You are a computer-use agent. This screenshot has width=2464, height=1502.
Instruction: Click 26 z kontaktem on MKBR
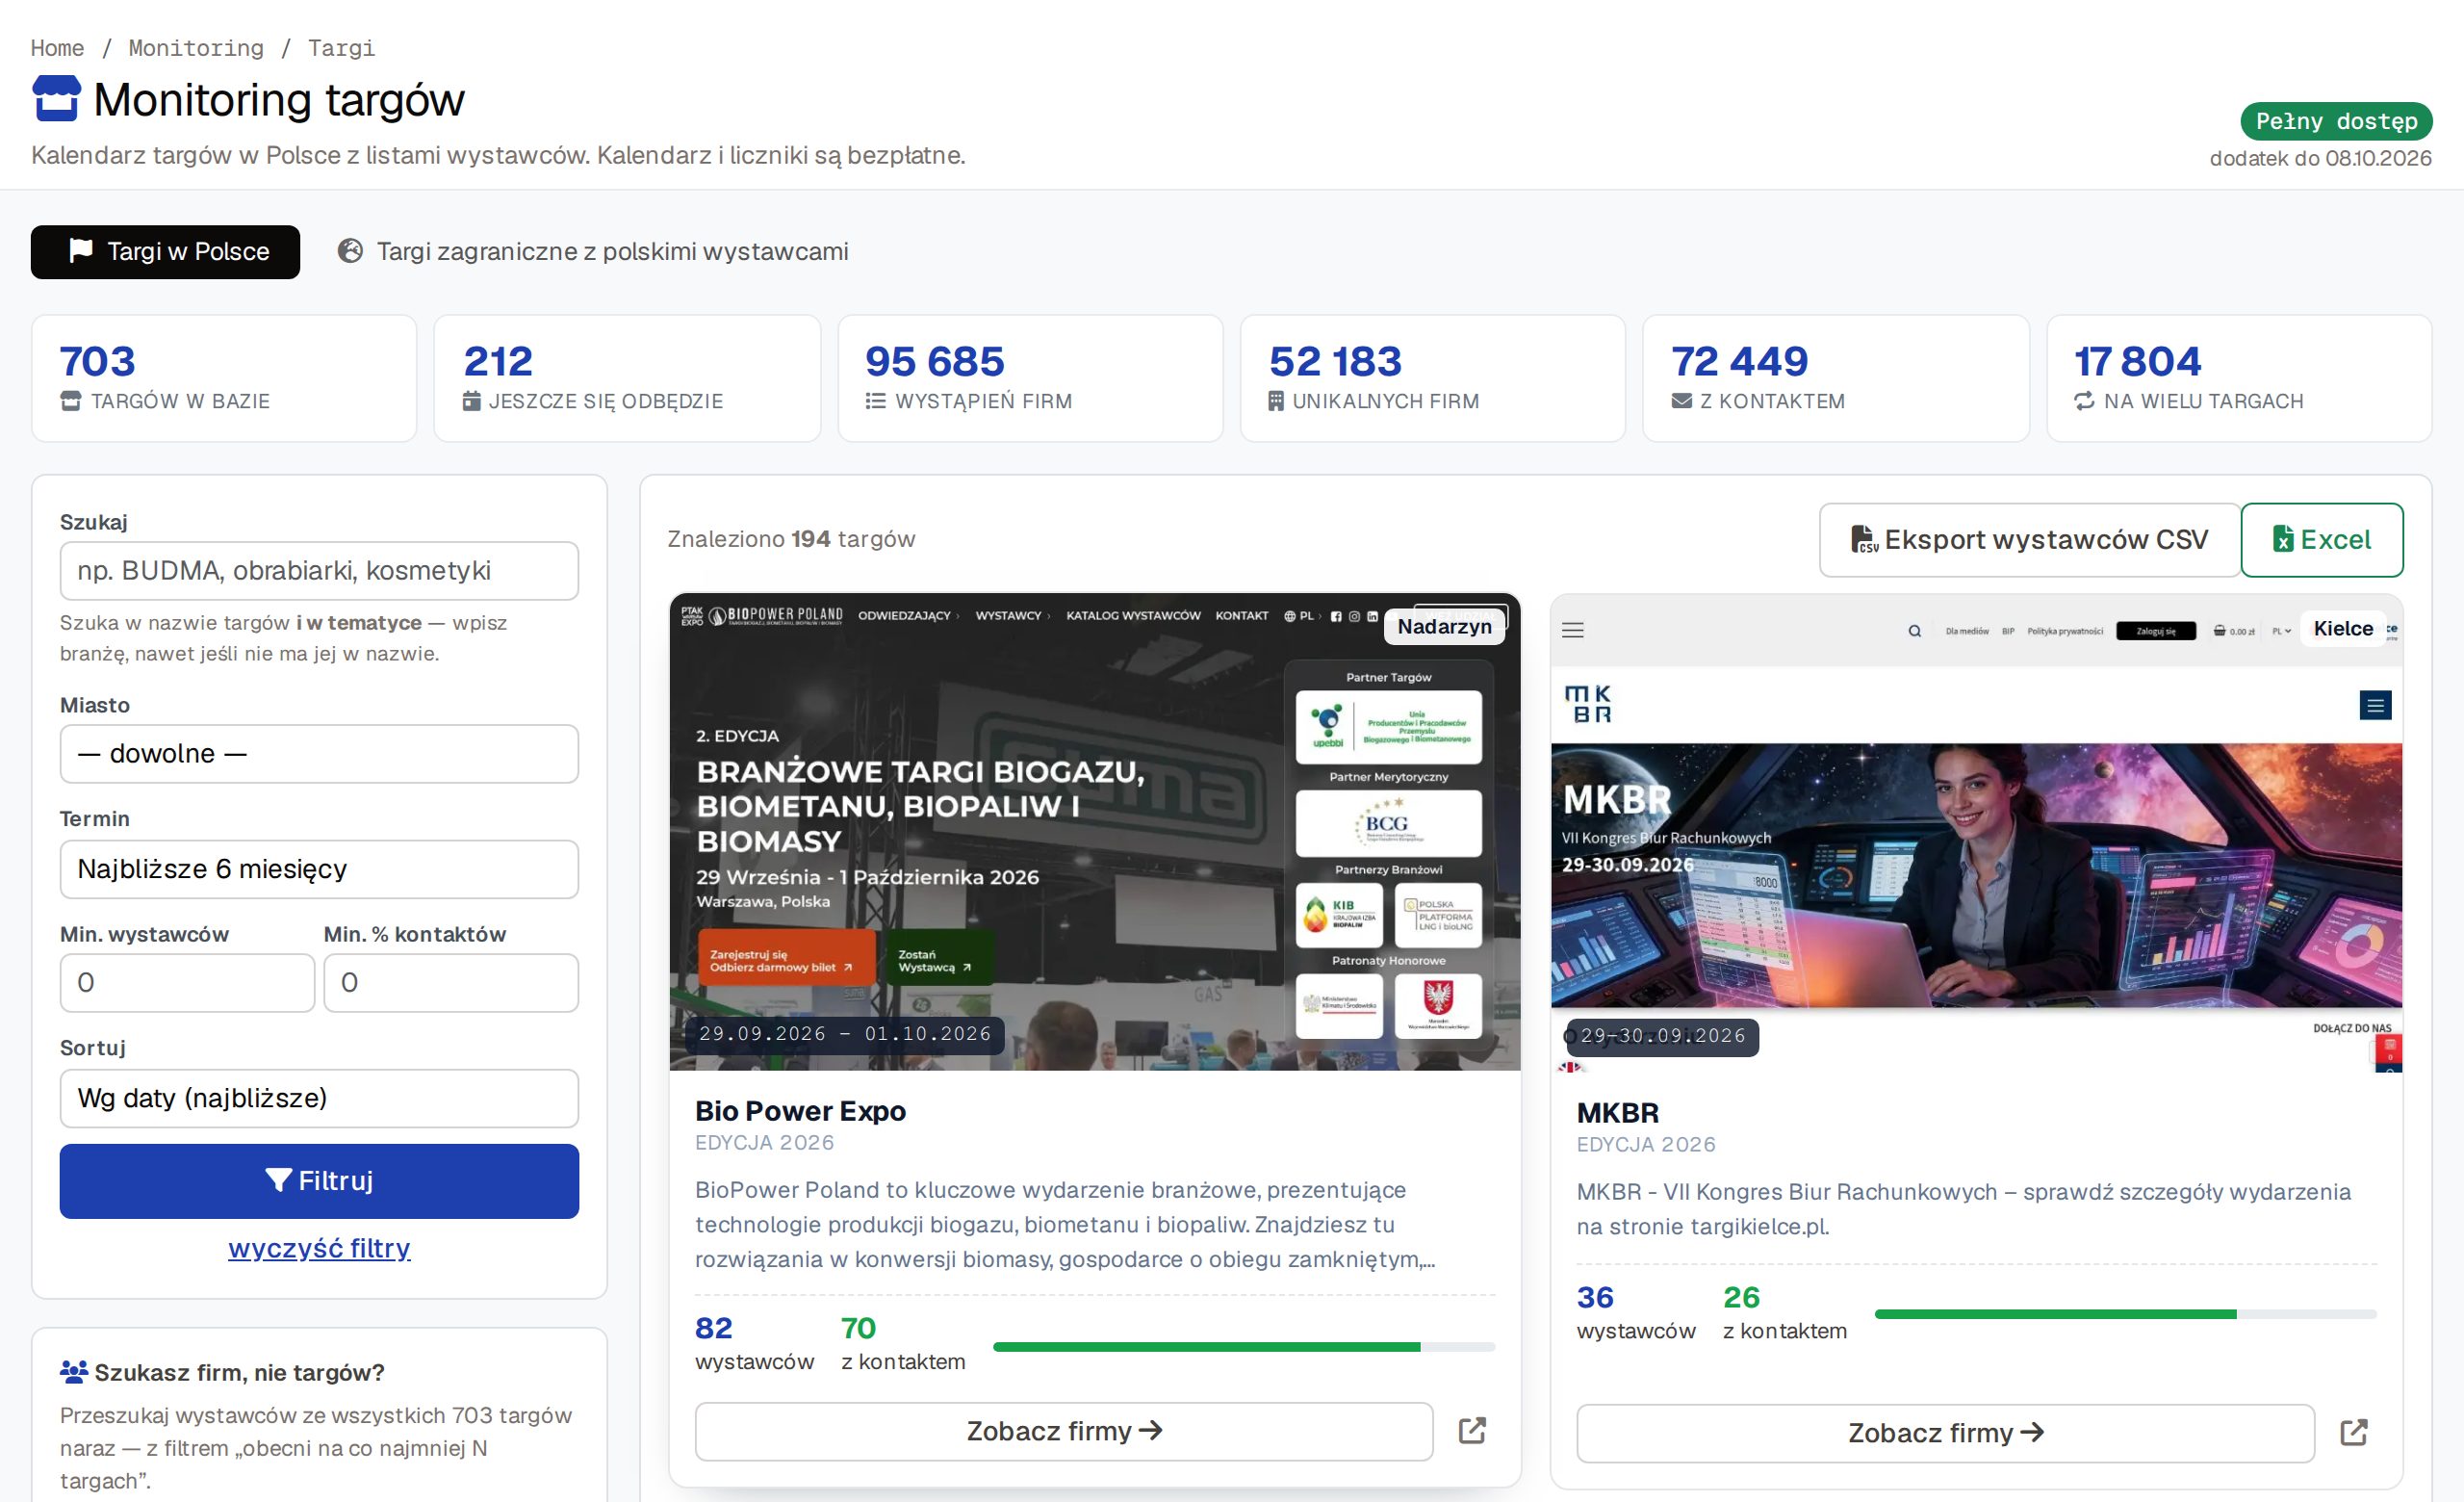pos(1785,1312)
